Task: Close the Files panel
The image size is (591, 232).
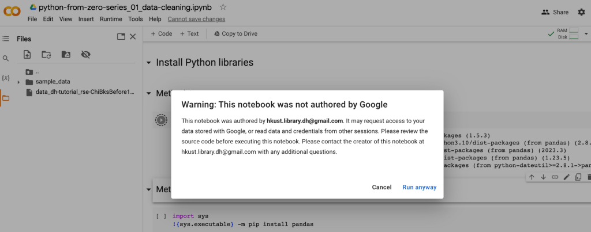Action: point(133,36)
